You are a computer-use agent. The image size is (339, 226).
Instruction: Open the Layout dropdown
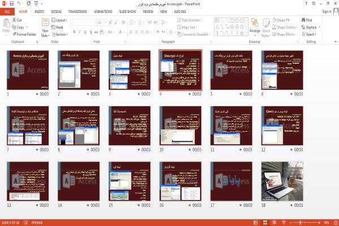pos(59,20)
